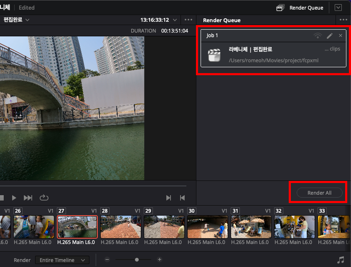Jump to next clip marker button
351x267 pixels.
(168, 198)
